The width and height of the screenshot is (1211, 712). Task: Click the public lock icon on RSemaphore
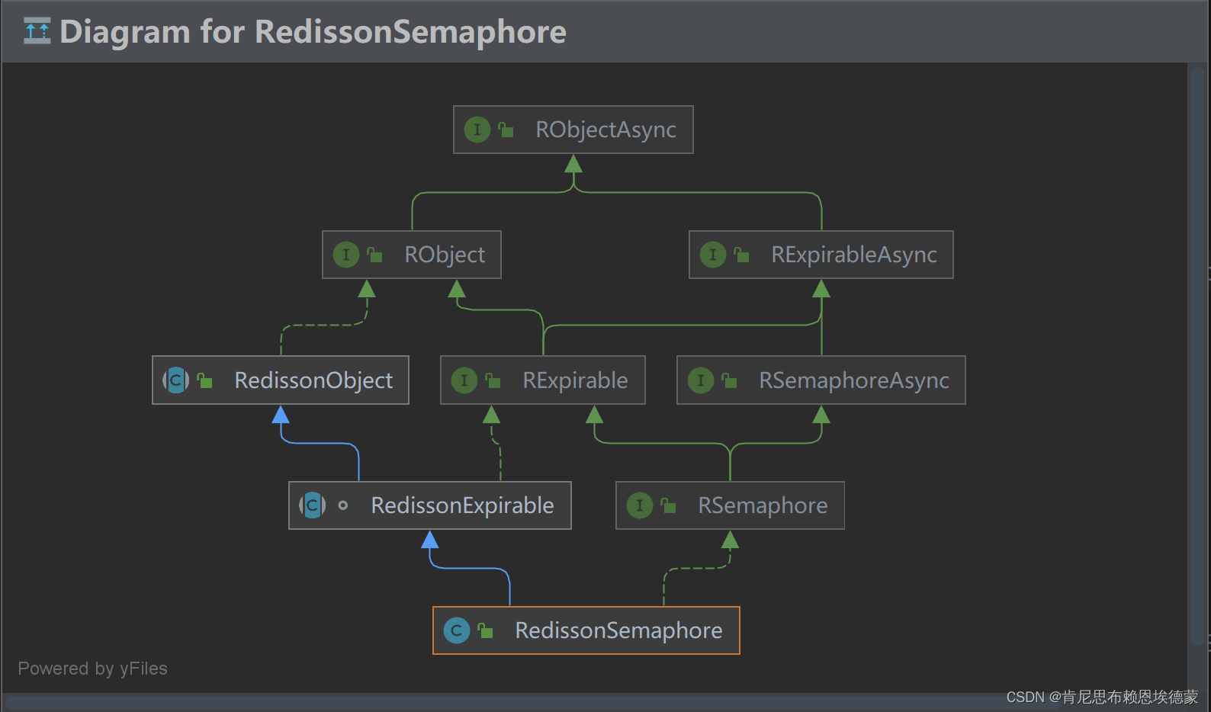click(668, 505)
